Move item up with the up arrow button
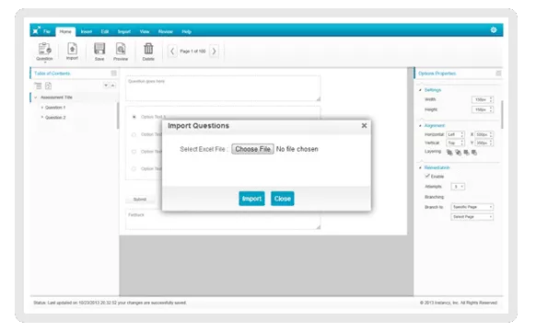The height and width of the screenshot is (332, 536). (x=112, y=86)
